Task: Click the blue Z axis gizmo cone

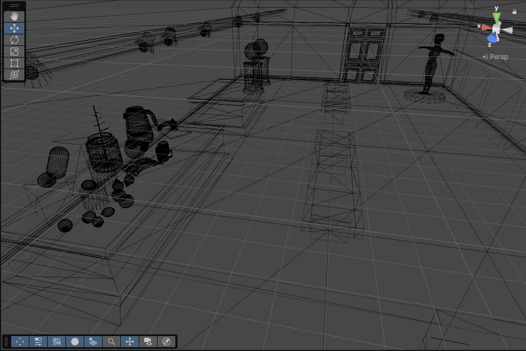Action: [492, 38]
